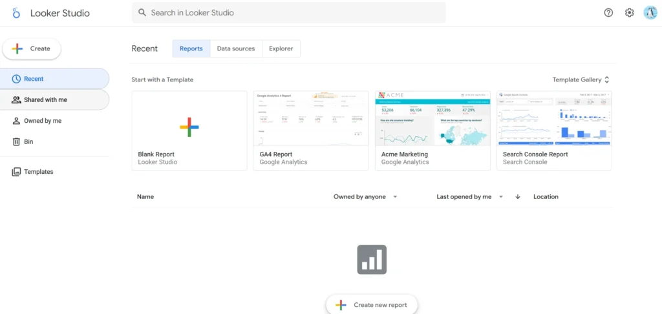Open the Owned by anyone dropdown

(x=365, y=196)
